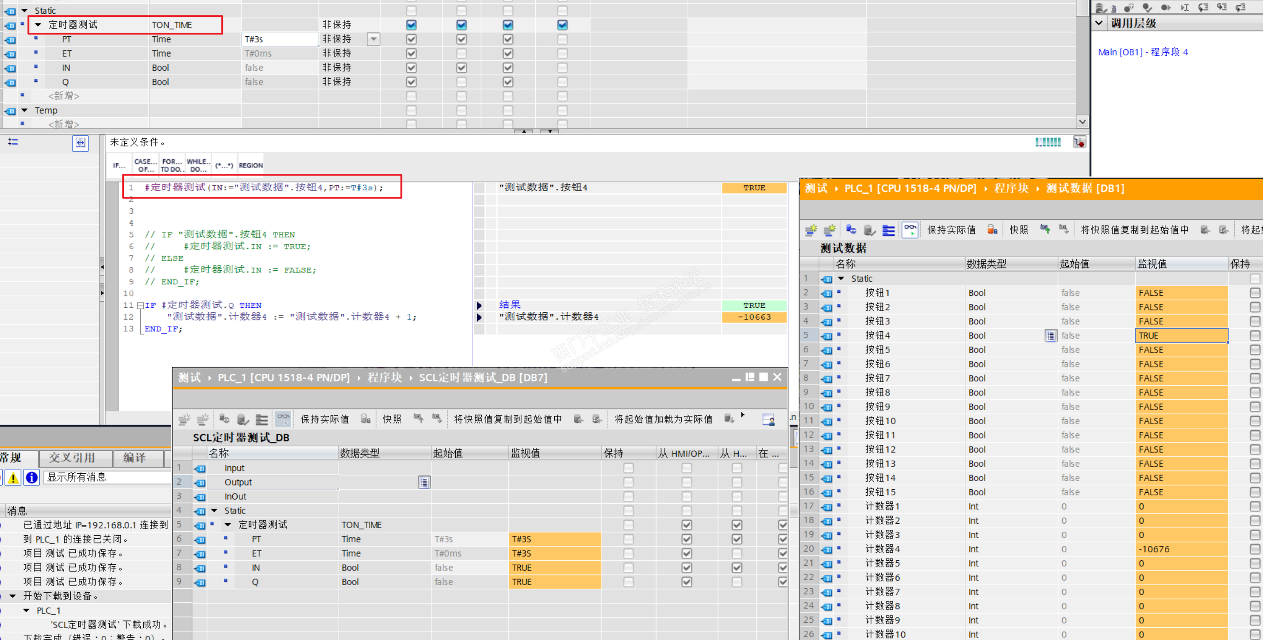This screenshot has height=640, width=1263.
Task: Switch to the 编译 tab
Action: click(134, 458)
